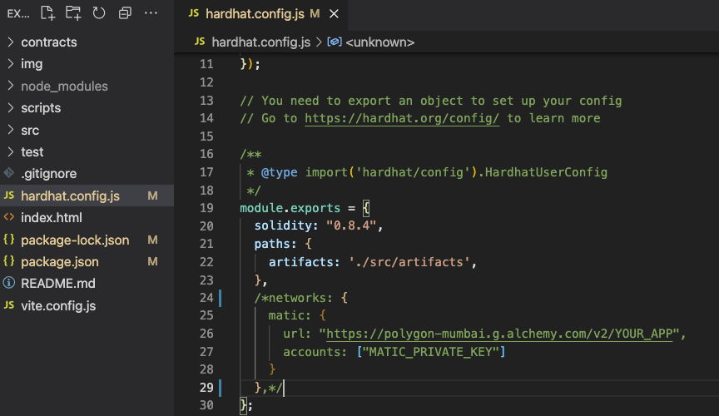Select the hardhat.config.js editor tab
This screenshot has width=719, height=416.
260,14
